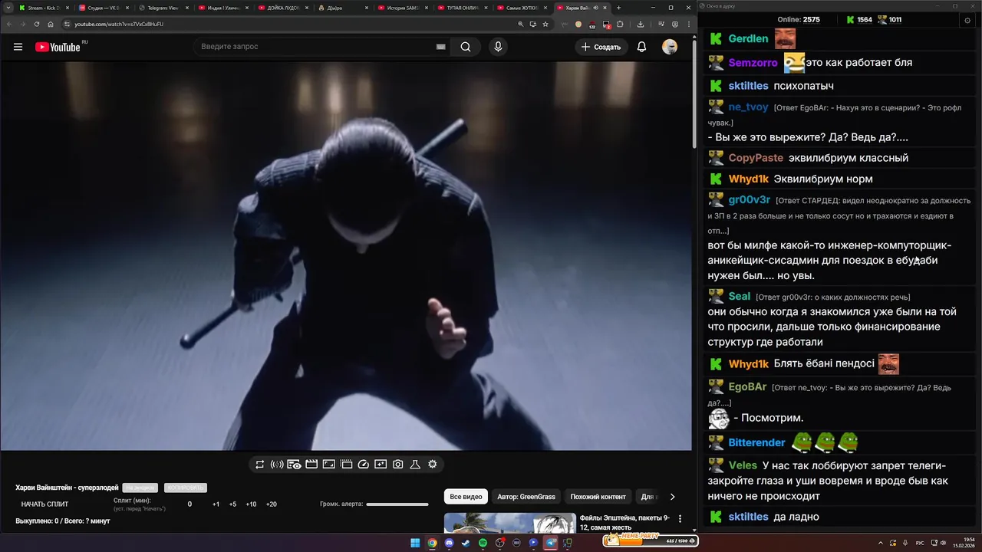Switch to the ТУПАЯ ОНЛИ tab
This screenshot has width=982, height=552.
coord(462,8)
